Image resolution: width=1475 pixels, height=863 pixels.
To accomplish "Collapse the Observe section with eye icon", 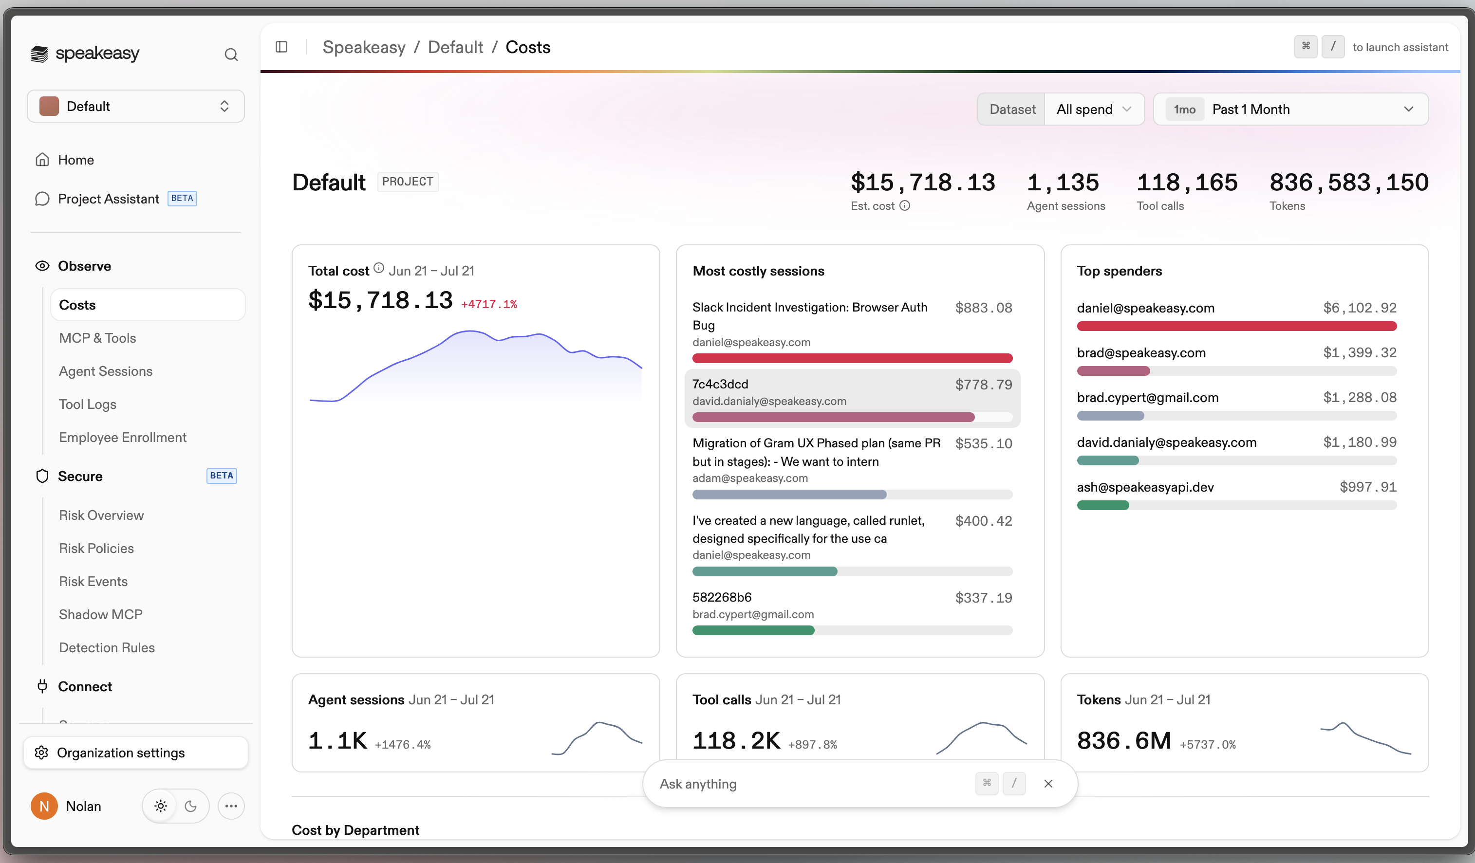I will pos(42,266).
